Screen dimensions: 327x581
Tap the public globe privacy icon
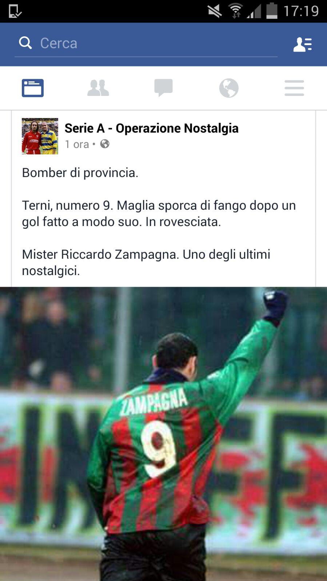pyautogui.click(x=105, y=144)
